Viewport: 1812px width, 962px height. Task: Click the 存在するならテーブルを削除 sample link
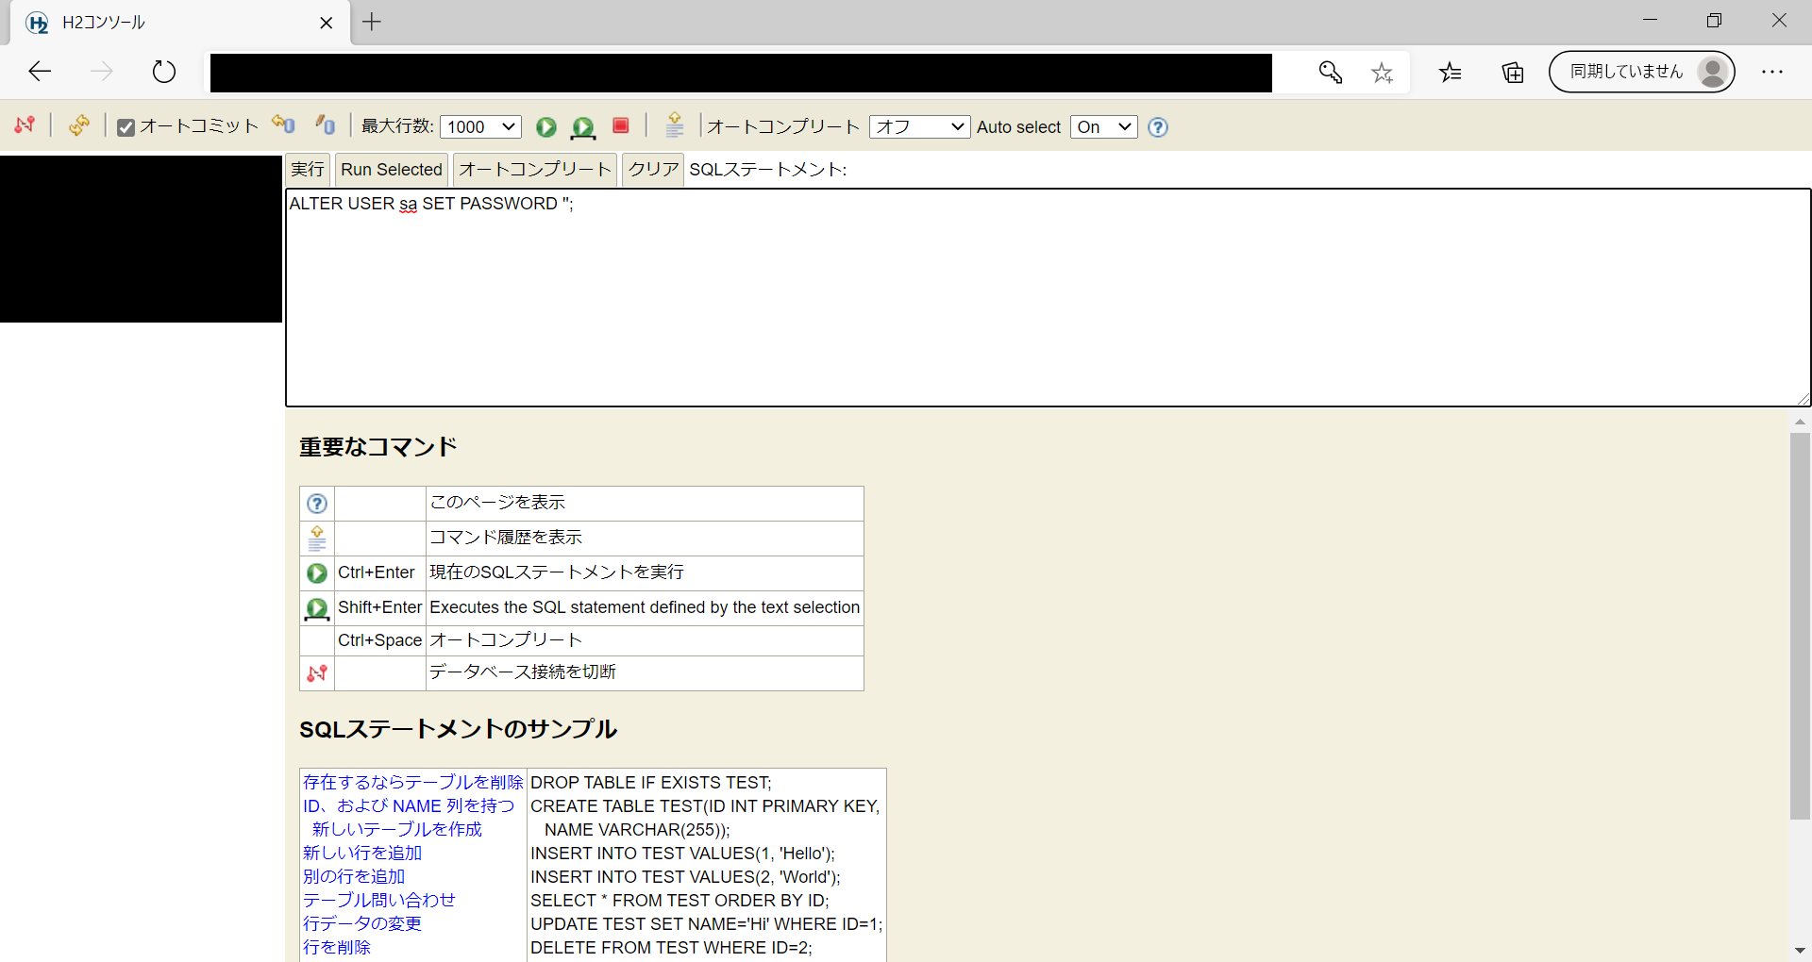coord(412,782)
